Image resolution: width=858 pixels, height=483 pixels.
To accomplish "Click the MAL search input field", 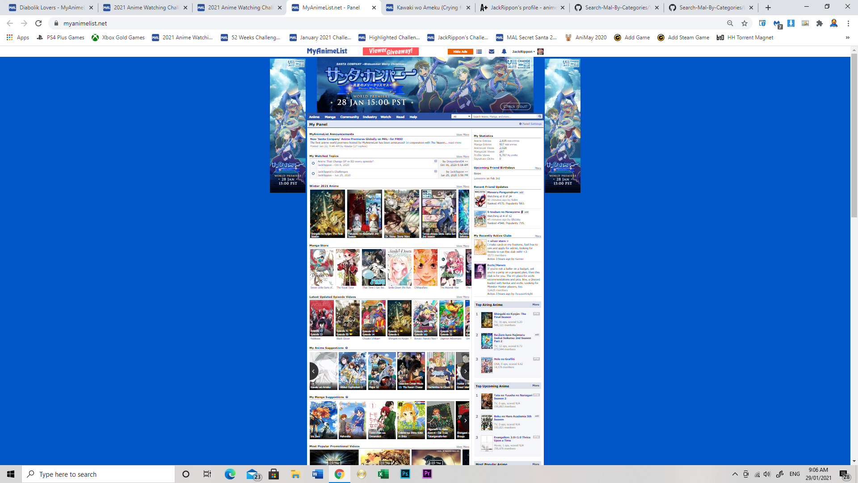I will [504, 116].
